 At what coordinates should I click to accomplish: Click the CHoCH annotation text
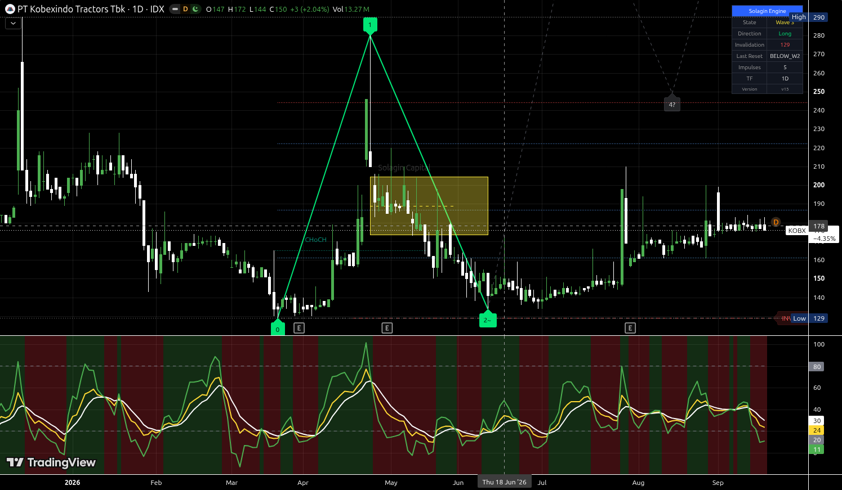click(315, 240)
